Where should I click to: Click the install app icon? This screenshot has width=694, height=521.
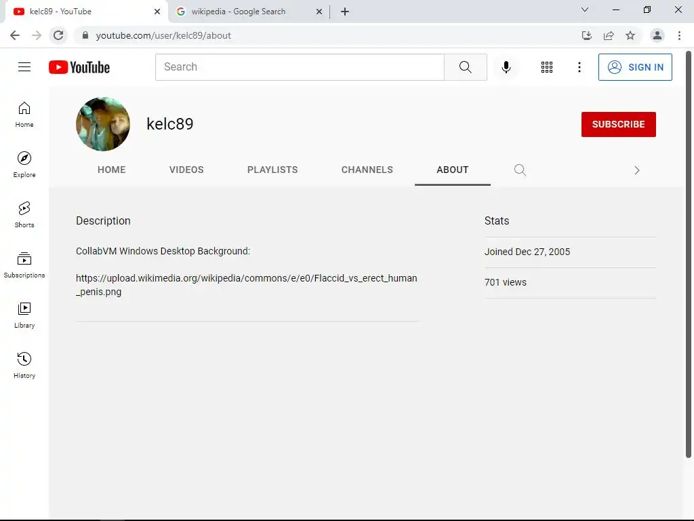coord(586,35)
